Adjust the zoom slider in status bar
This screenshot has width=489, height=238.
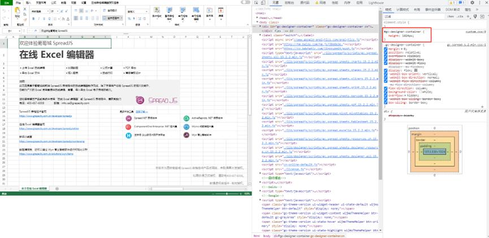(x=227, y=194)
